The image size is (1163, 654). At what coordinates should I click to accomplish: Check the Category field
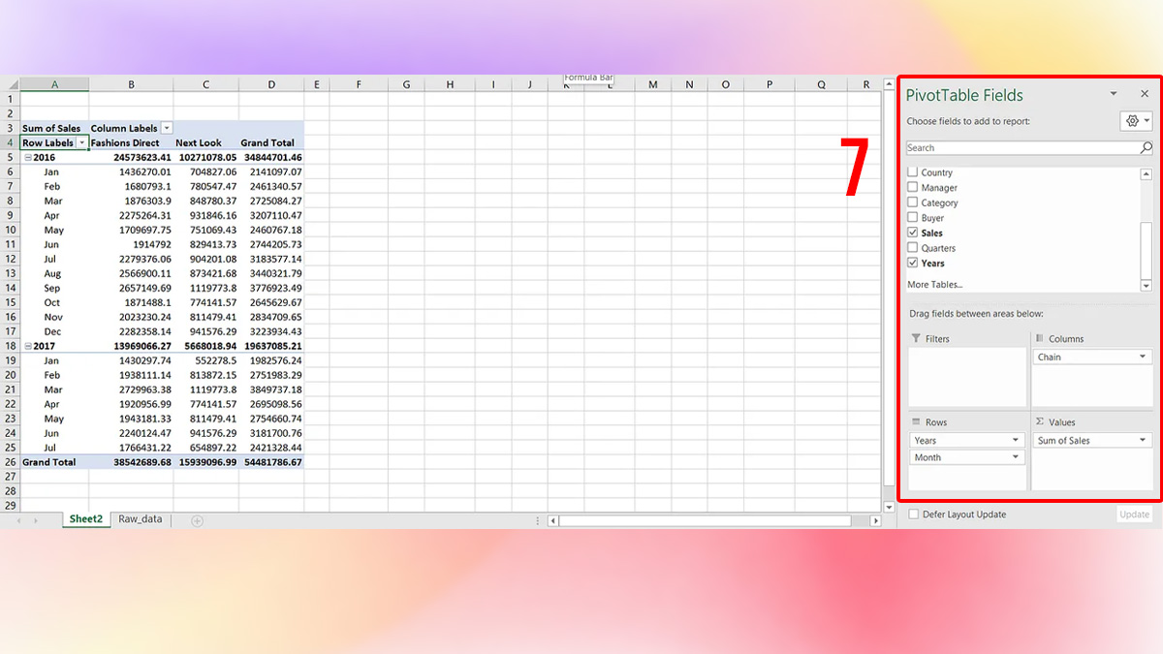[913, 202]
